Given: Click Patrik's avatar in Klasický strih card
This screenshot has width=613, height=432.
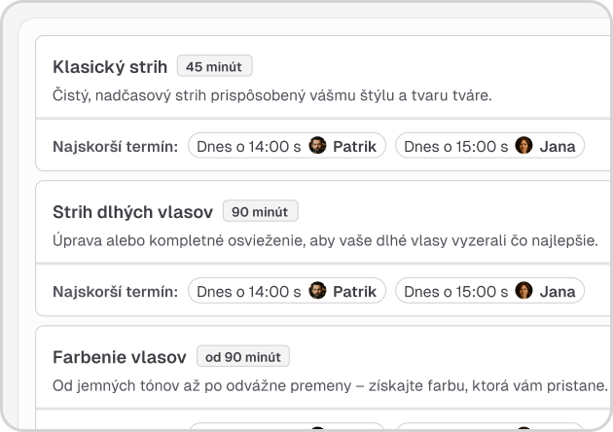Looking at the screenshot, I should click(x=317, y=145).
